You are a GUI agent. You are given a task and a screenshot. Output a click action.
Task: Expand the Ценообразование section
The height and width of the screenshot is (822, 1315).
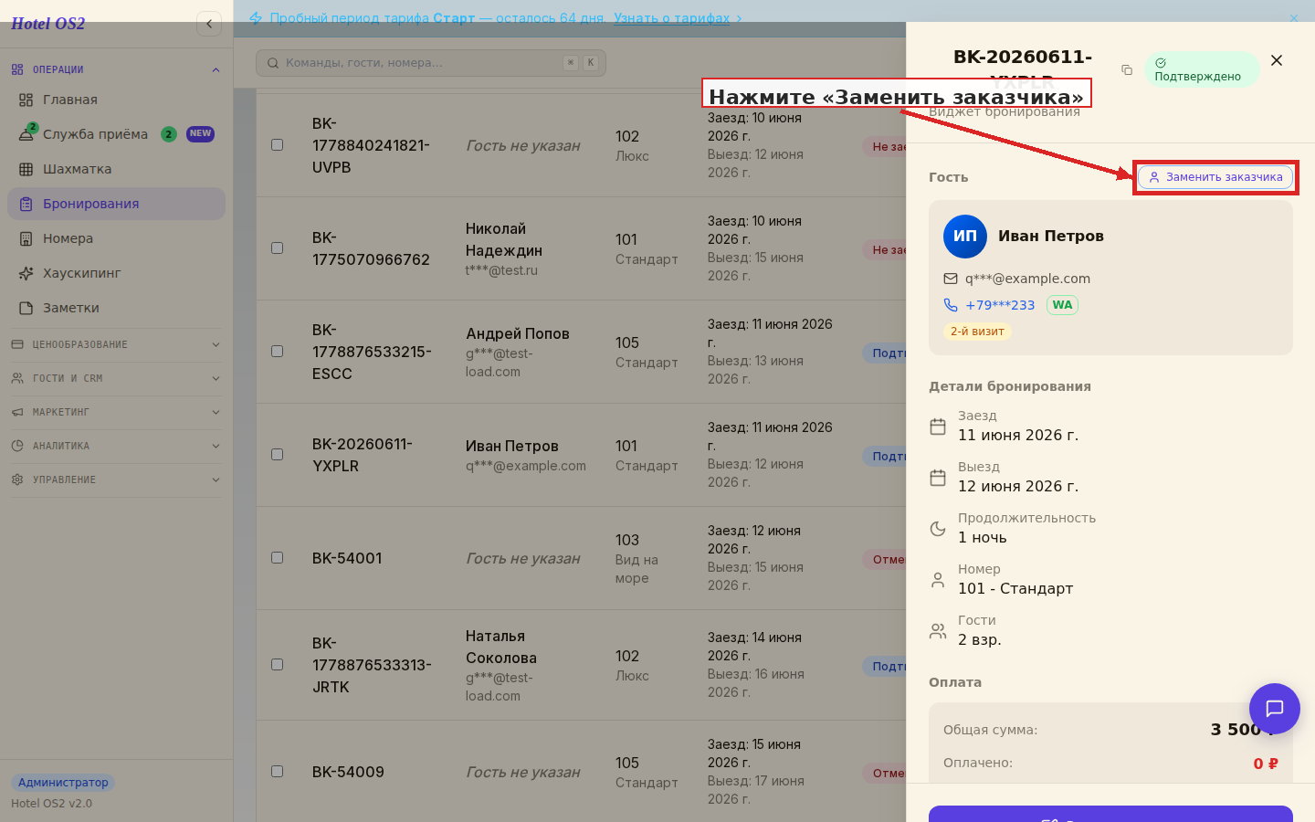116,345
